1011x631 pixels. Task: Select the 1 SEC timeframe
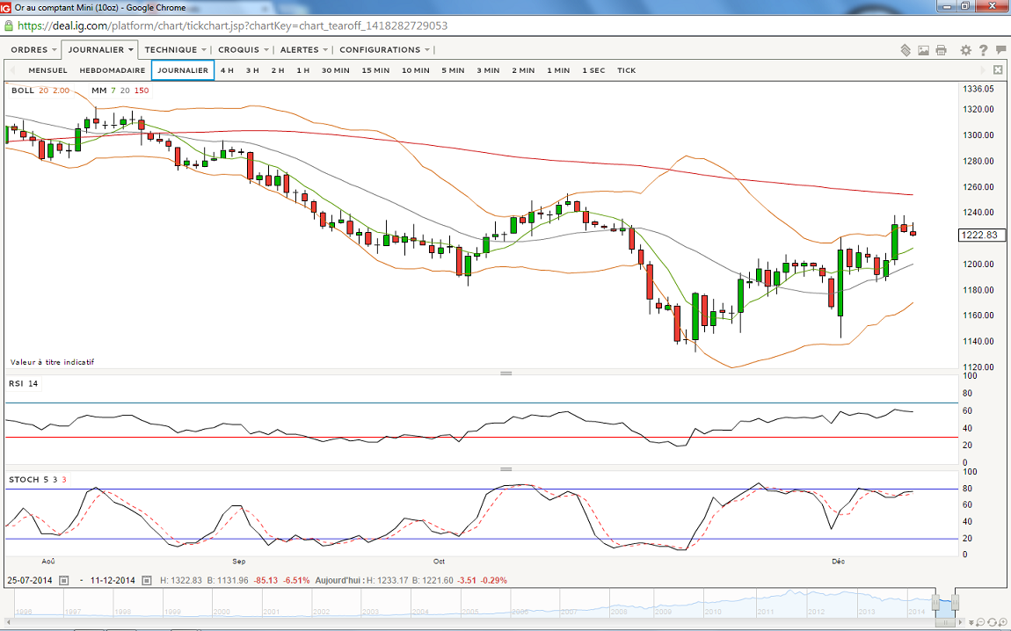[x=593, y=70]
